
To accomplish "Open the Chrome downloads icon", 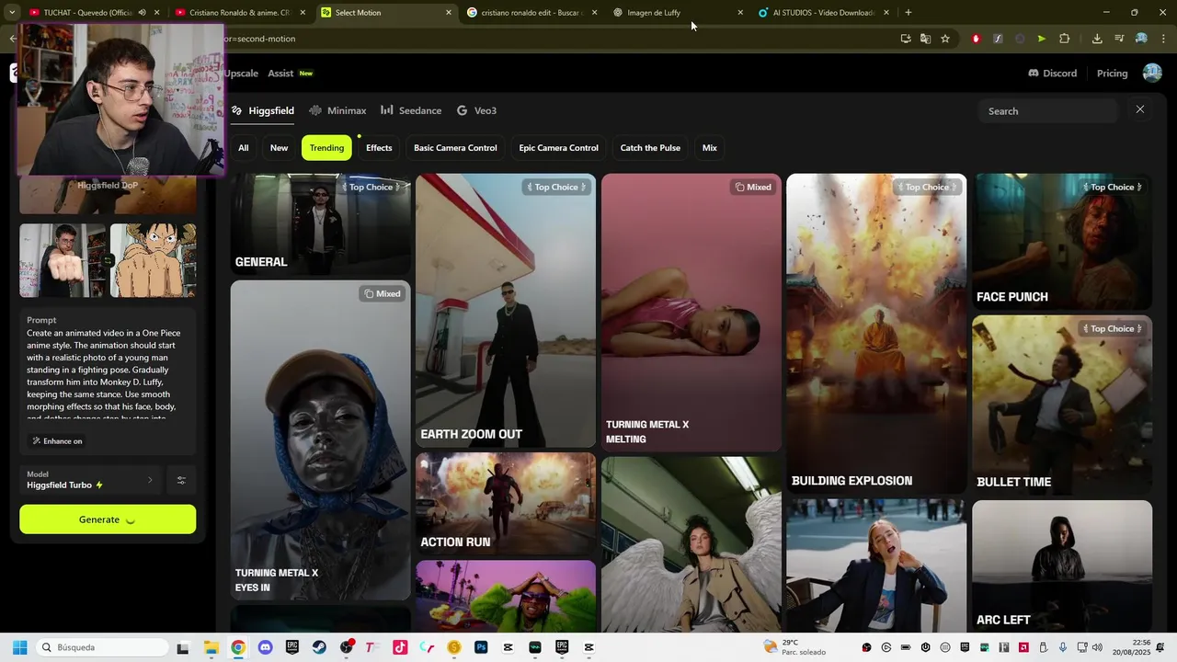I will [1097, 39].
